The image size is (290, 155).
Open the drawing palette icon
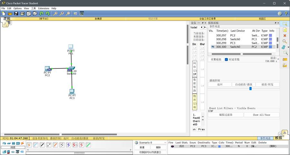(75, 14)
